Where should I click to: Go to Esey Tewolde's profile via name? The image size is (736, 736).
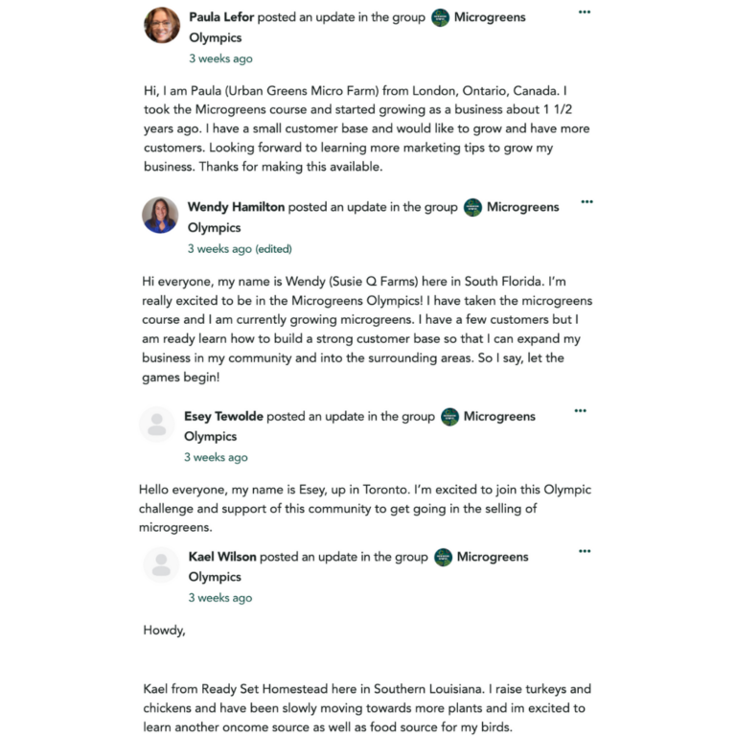click(223, 417)
